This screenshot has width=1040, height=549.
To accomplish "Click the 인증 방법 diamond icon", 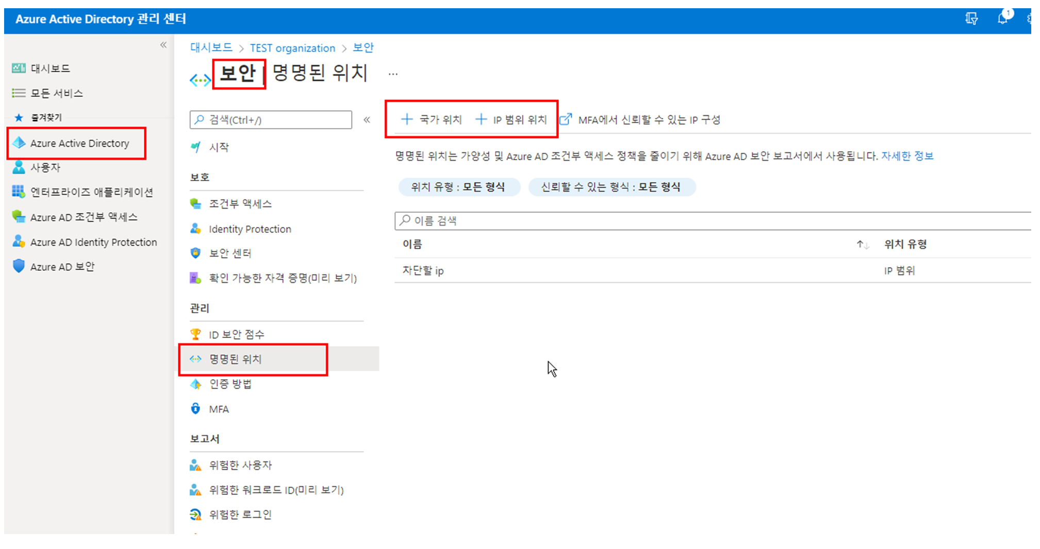I will click(x=195, y=384).
